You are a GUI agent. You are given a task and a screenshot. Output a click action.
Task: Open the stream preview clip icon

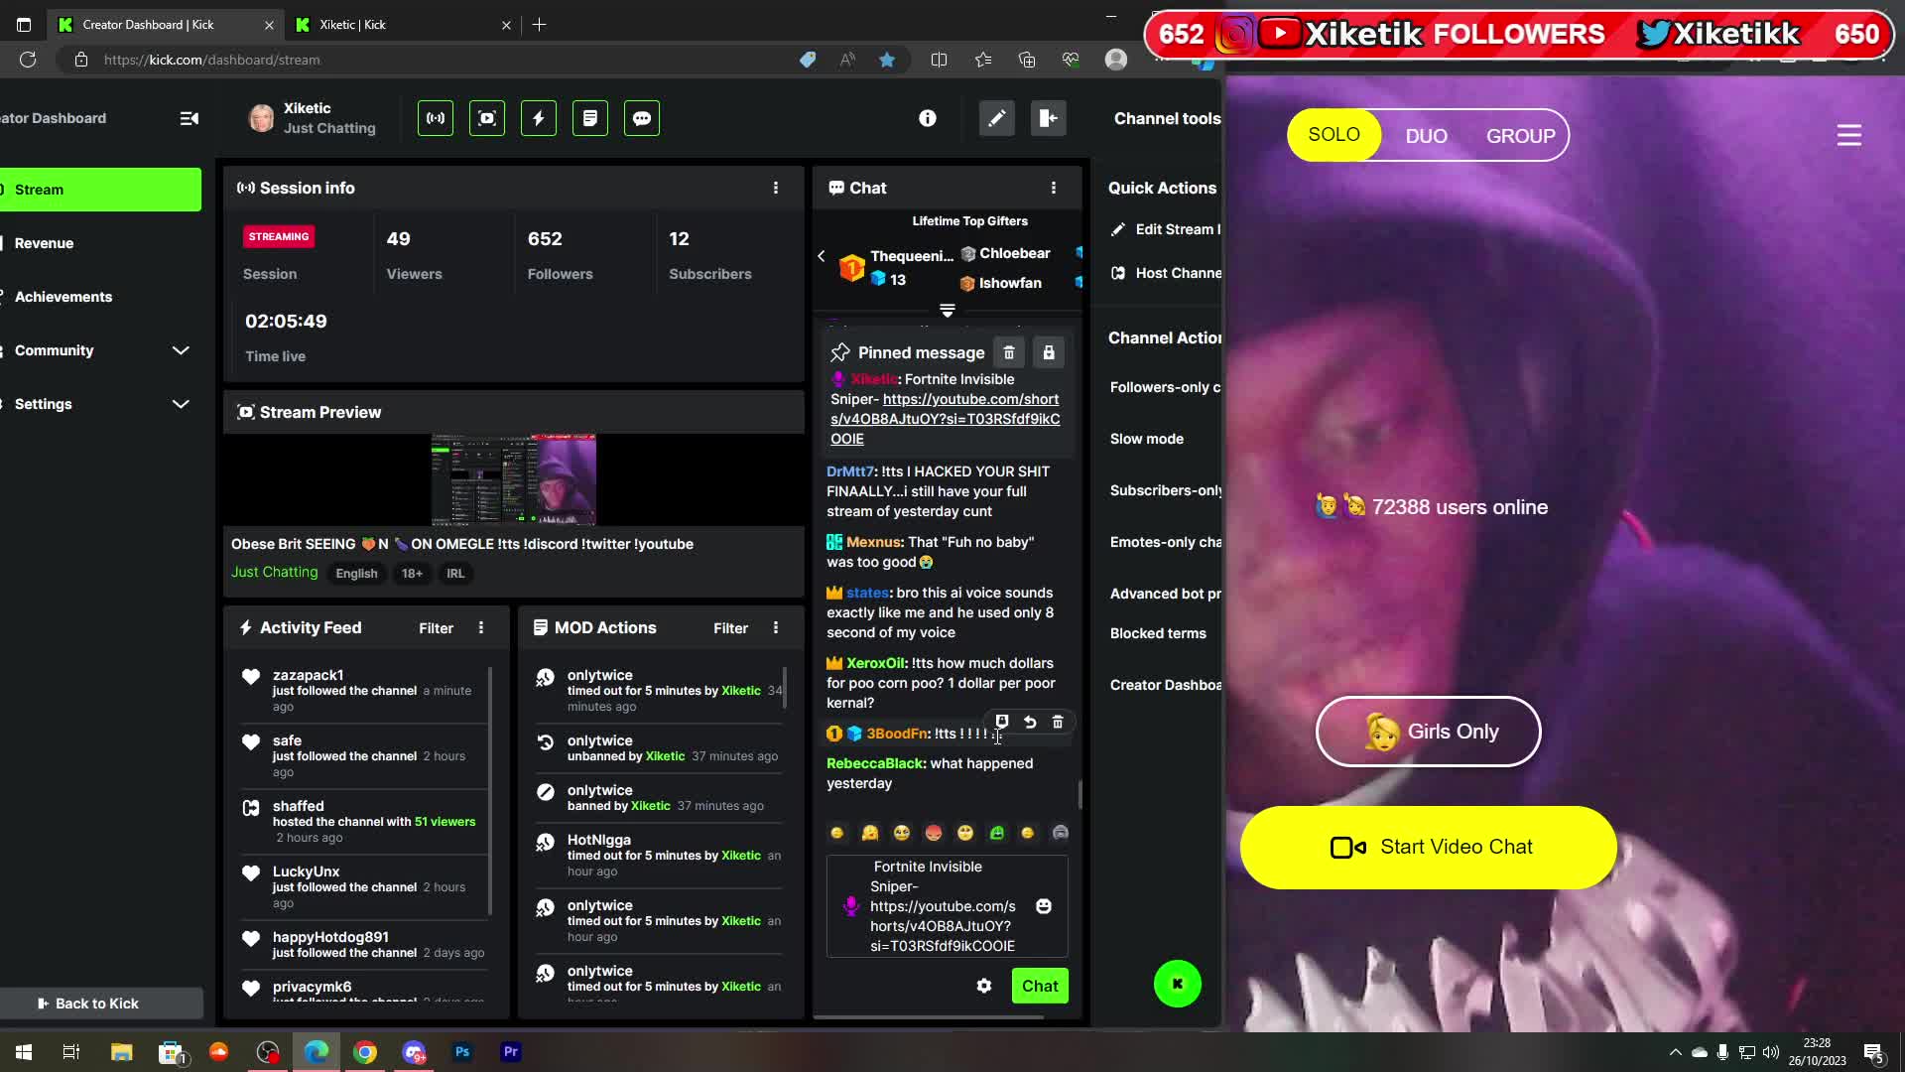486,117
